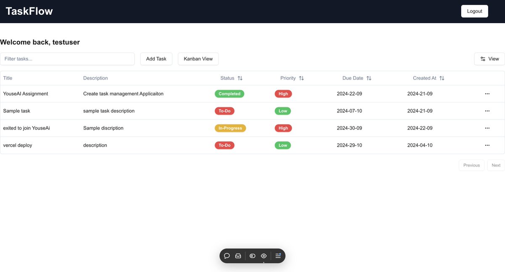Image resolution: width=505 pixels, height=272 pixels.
Task: Click 'Sample discription' cell
Action: pyautogui.click(x=103, y=128)
